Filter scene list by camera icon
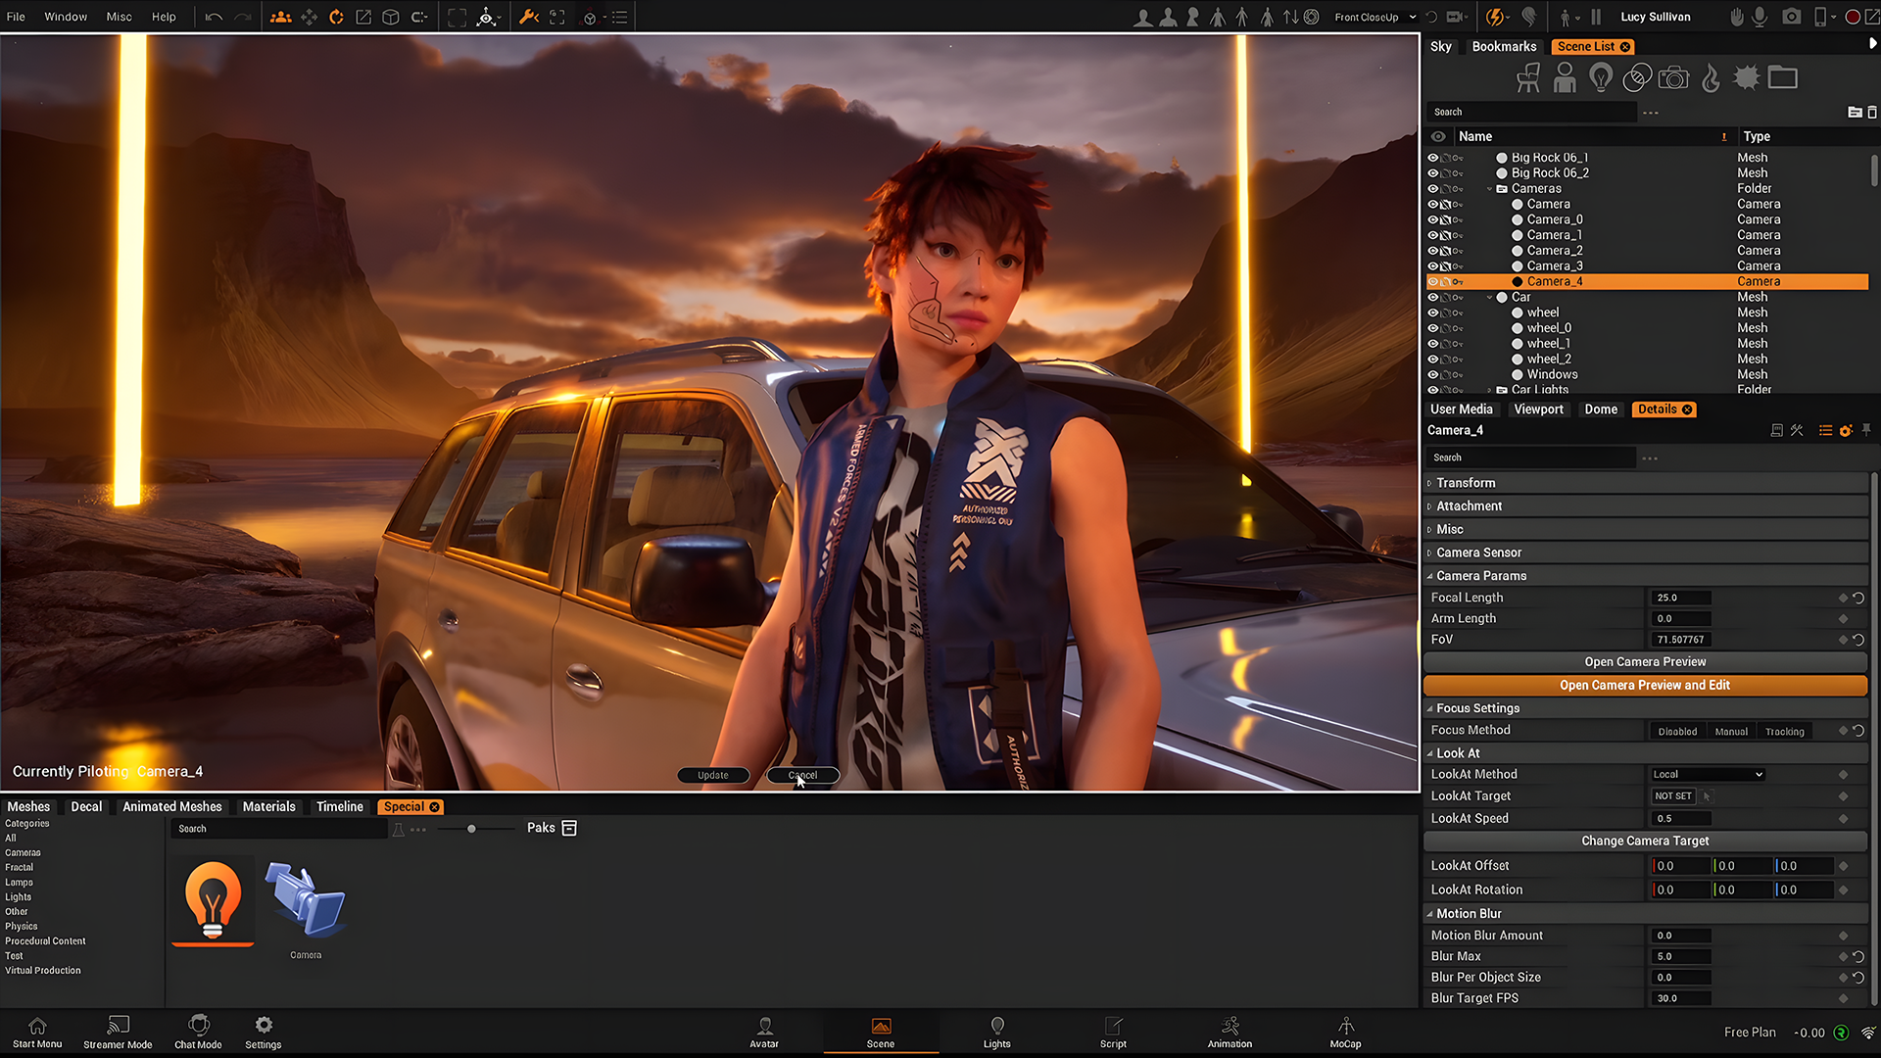 point(1673,77)
